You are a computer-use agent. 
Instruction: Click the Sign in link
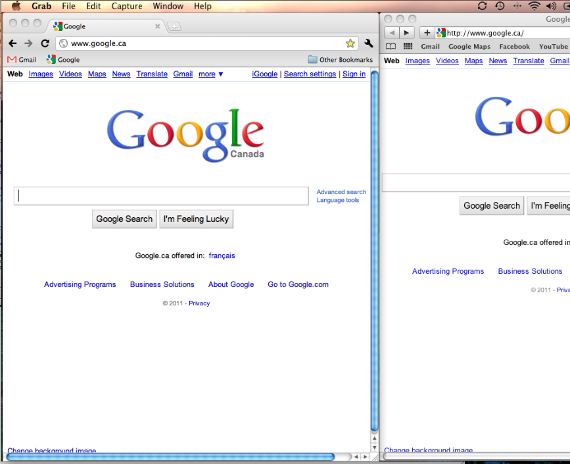point(354,74)
